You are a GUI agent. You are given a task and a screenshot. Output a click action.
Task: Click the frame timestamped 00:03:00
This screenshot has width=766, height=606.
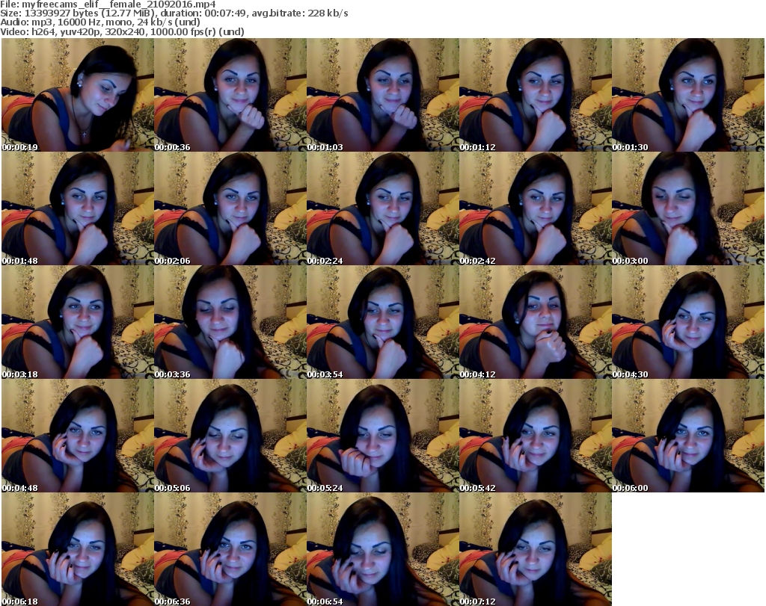688,208
